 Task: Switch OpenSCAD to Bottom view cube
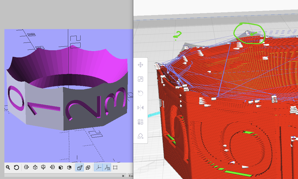click(43, 167)
